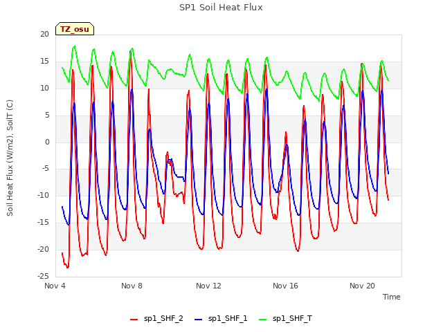
Task: Click the TZ_osu annotation label
Action: 75,29
